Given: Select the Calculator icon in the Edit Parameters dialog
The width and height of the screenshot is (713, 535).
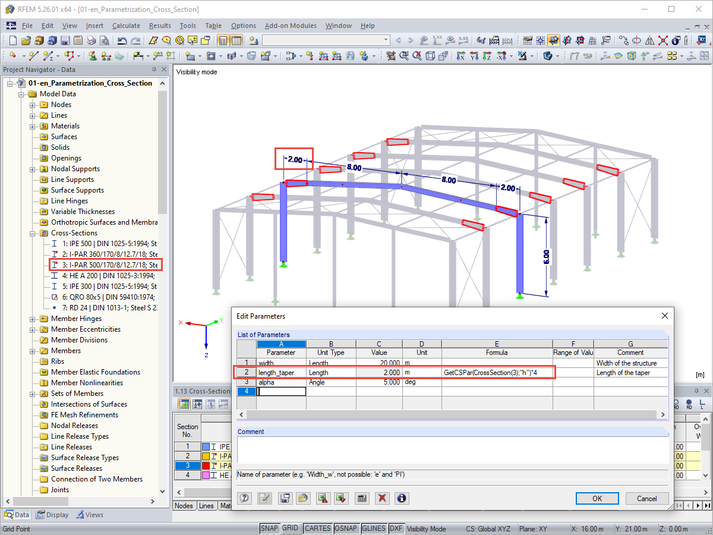Looking at the screenshot, I should (x=362, y=498).
